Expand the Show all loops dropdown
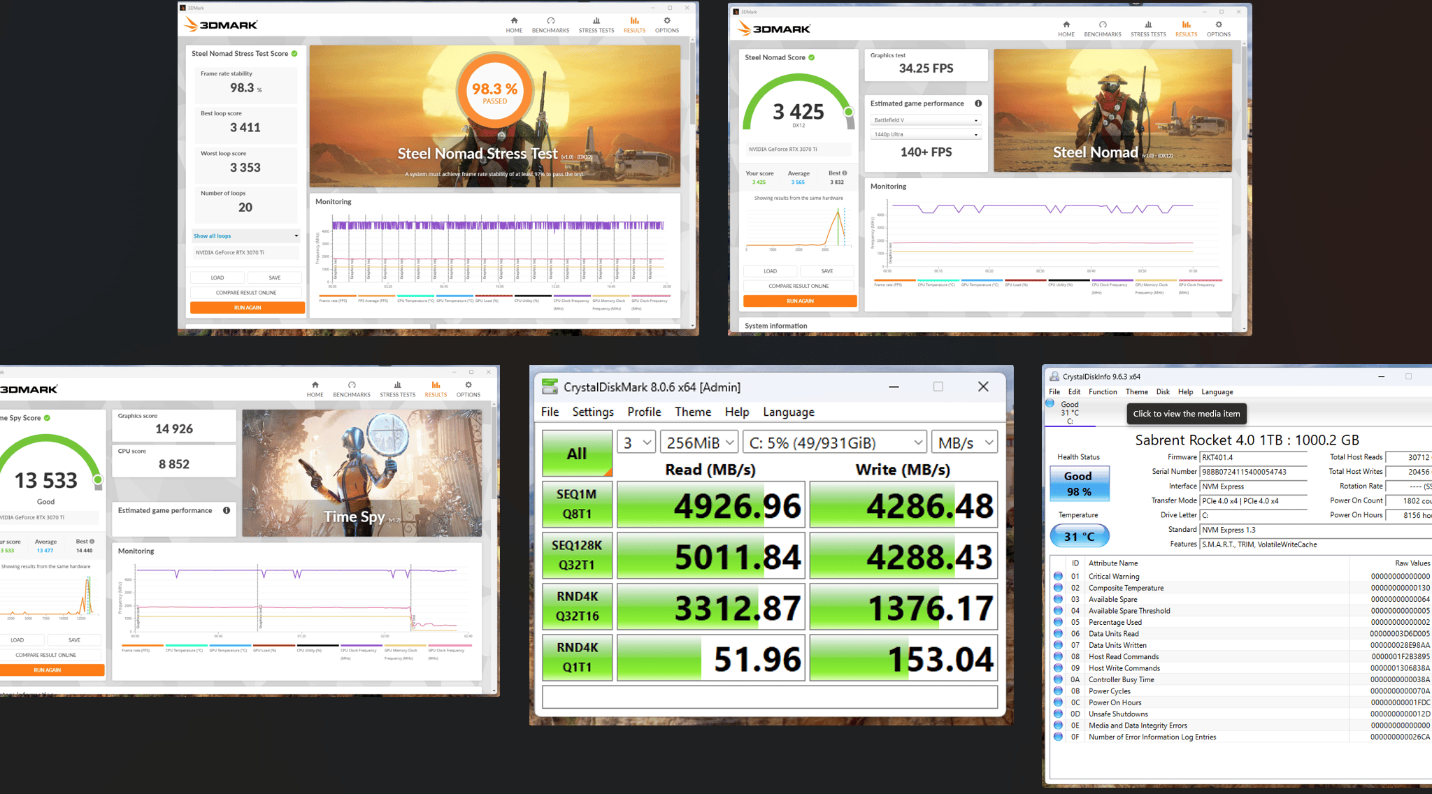Viewport: 1432px width, 794px height. [x=246, y=236]
